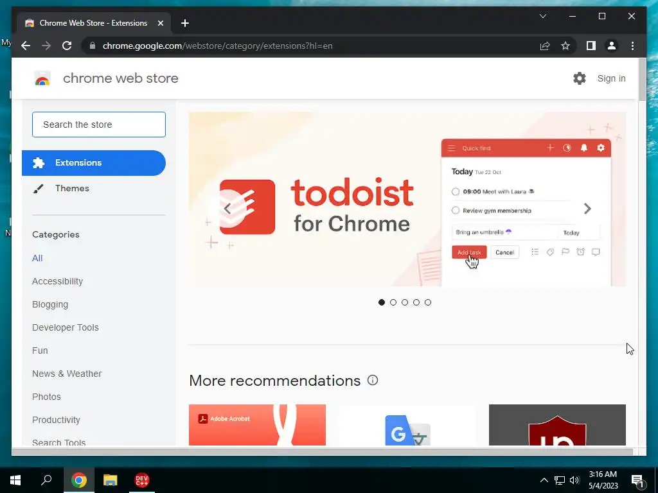Open the Chrome side panel icon
This screenshot has width=658, height=493.
(x=591, y=46)
